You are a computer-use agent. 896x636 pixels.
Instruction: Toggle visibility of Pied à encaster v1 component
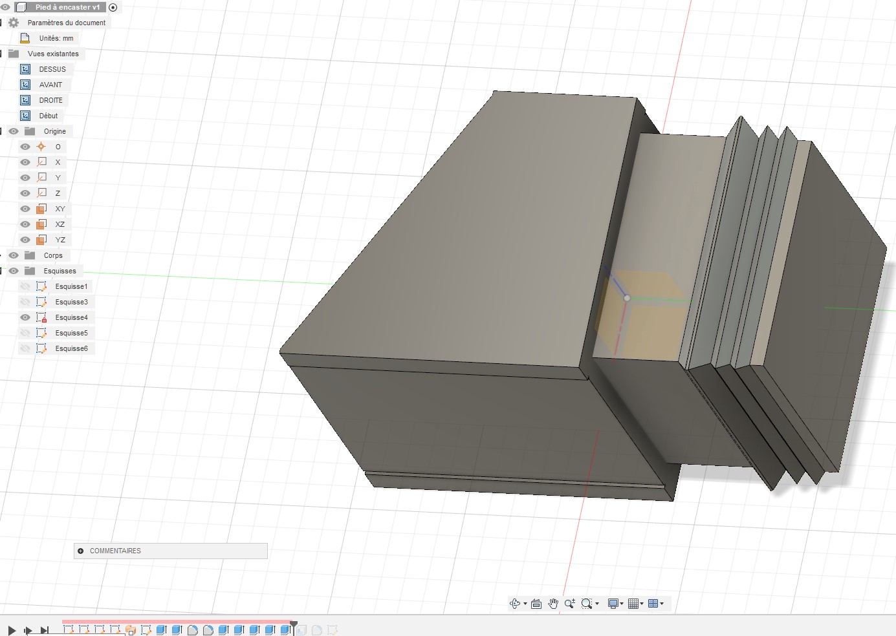[x=5, y=7]
